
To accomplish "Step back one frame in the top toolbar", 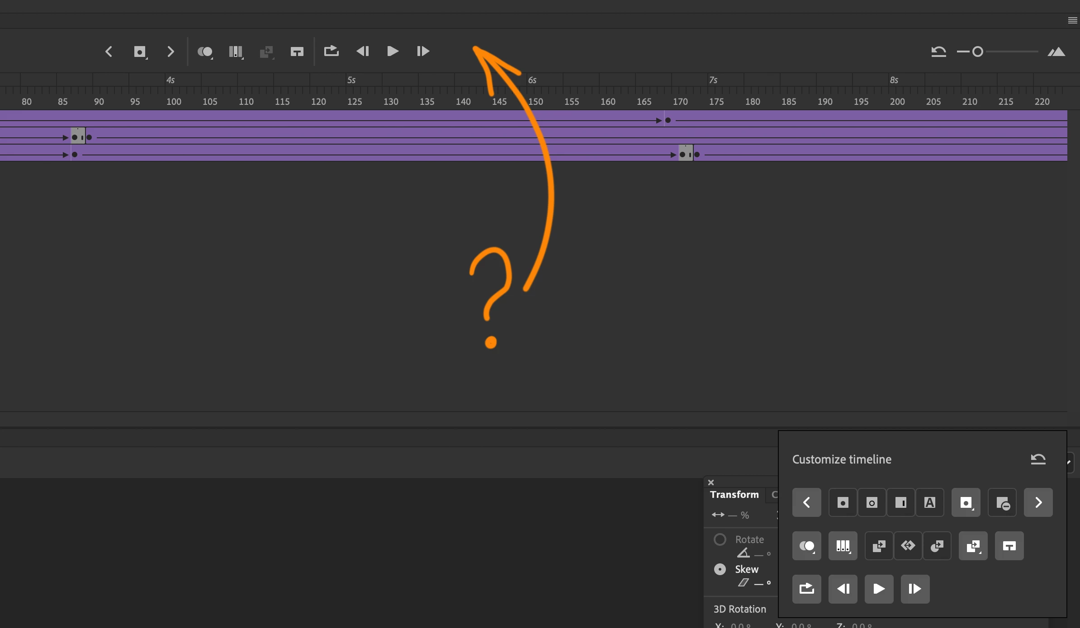I will pos(362,52).
